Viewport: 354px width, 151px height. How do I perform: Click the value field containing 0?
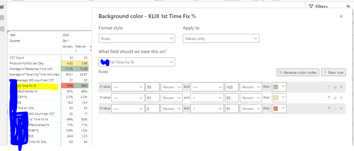[x=153, y=109]
